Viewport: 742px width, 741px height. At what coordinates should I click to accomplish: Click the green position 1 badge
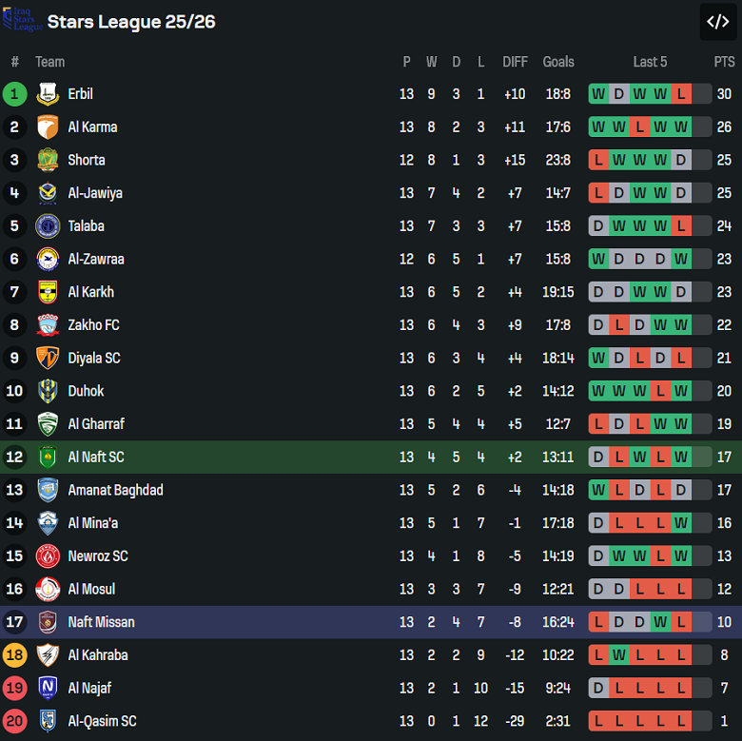pos(14,94)
